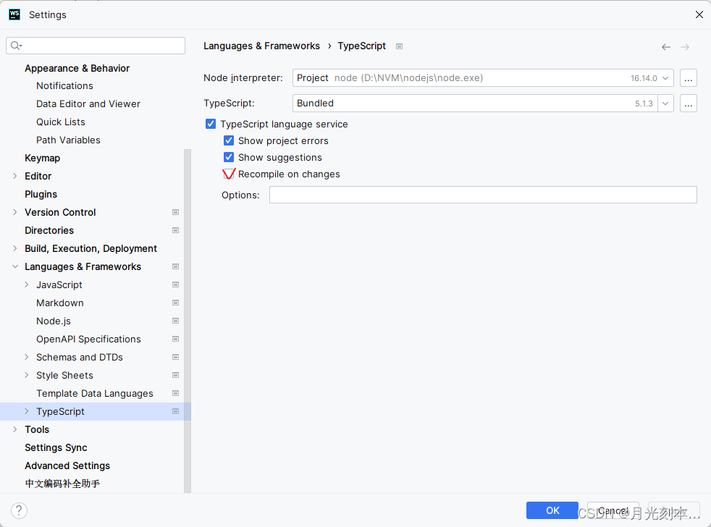Open the 中文编码补全助手 settings page
This screenshot has height=527, width=711.
point(62,484)
